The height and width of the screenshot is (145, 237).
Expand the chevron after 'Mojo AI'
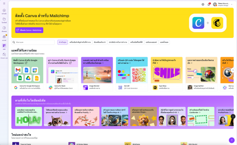121,112
